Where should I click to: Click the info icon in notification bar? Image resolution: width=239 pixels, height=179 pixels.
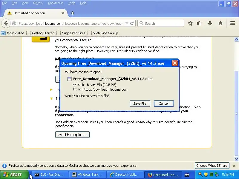[x=4, y=166]
